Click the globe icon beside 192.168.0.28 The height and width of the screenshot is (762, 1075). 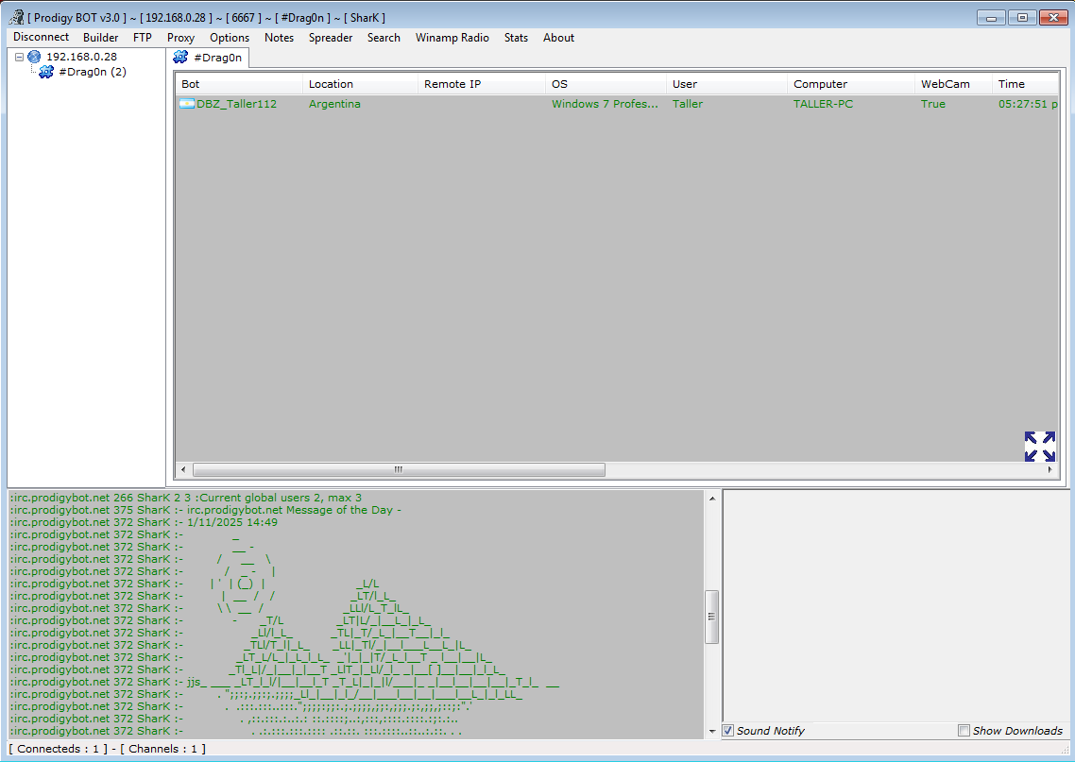(x=35, y=57)
